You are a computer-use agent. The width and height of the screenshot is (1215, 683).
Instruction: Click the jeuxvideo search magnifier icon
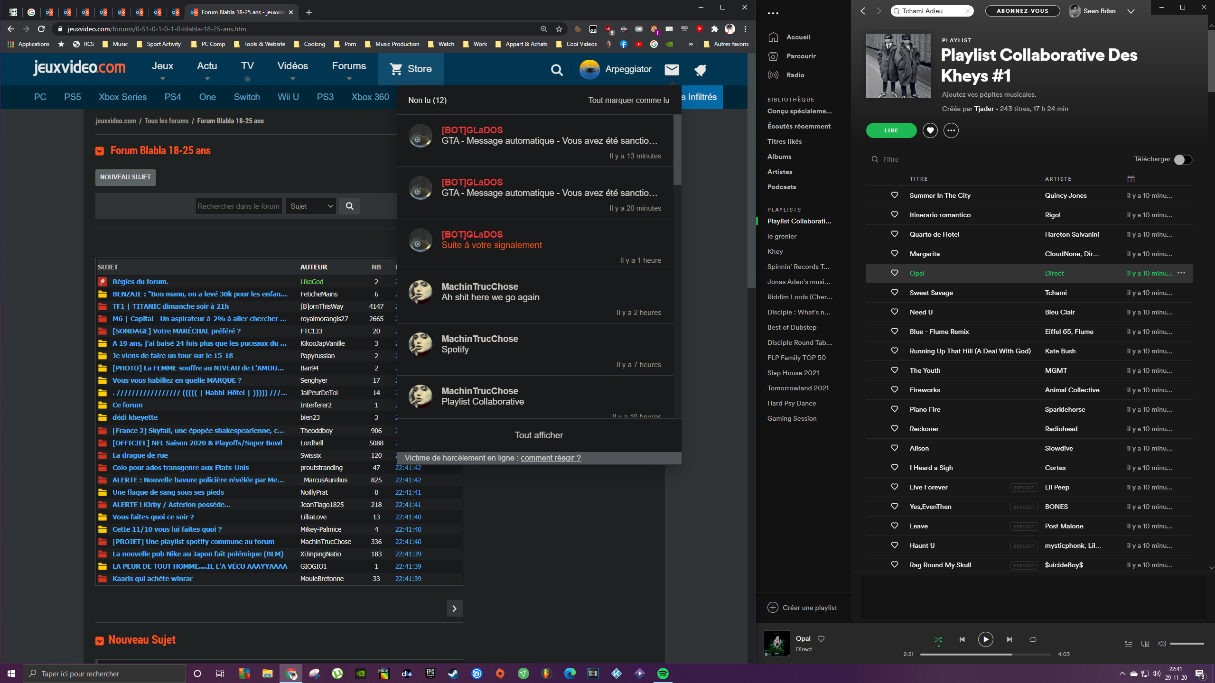coord(557,70)
